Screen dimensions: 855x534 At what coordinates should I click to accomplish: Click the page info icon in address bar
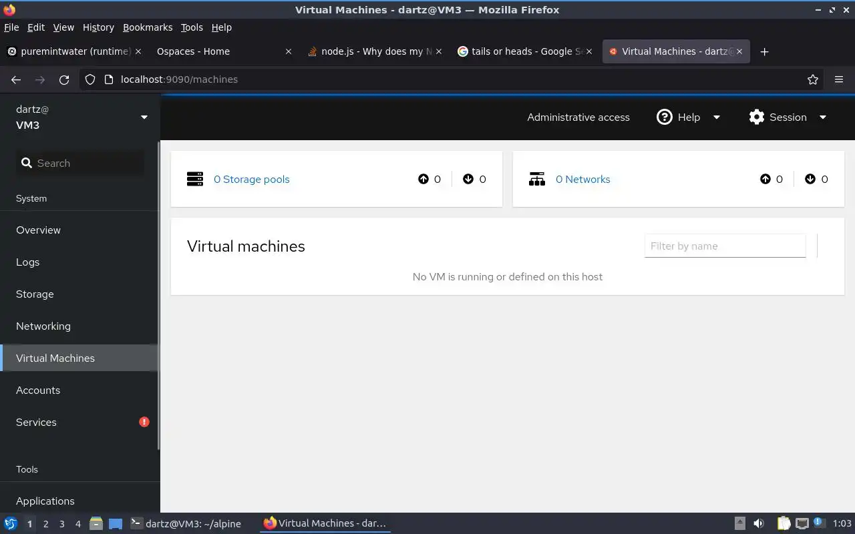(x=109, y=79)
